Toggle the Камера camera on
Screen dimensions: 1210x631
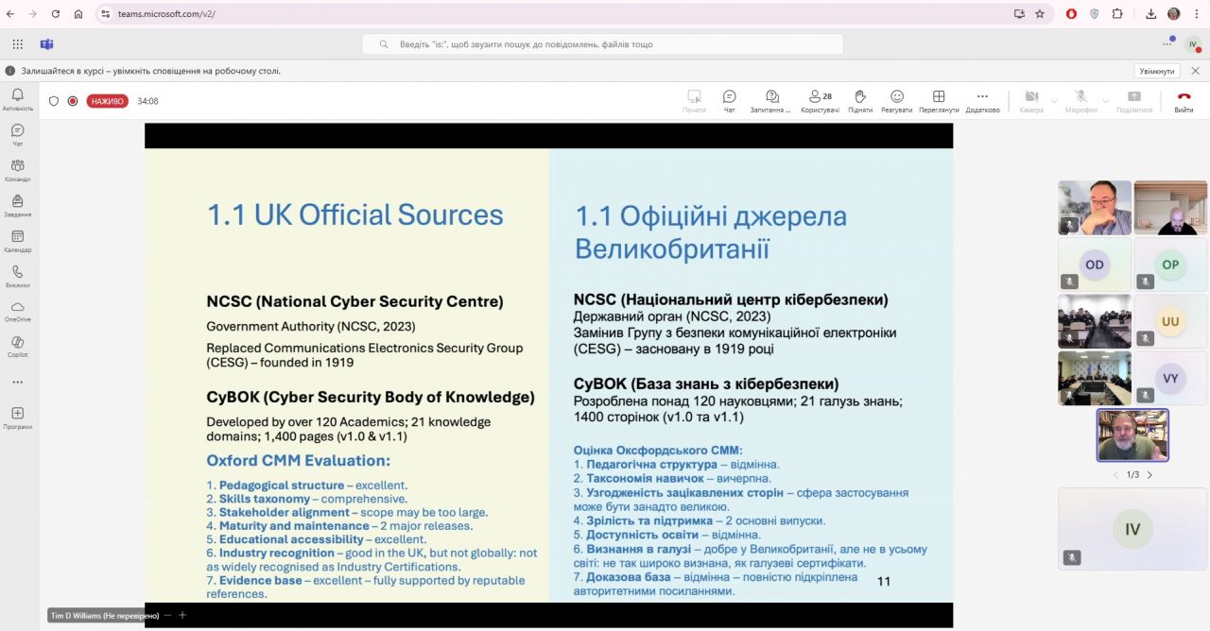[1030, 100]
